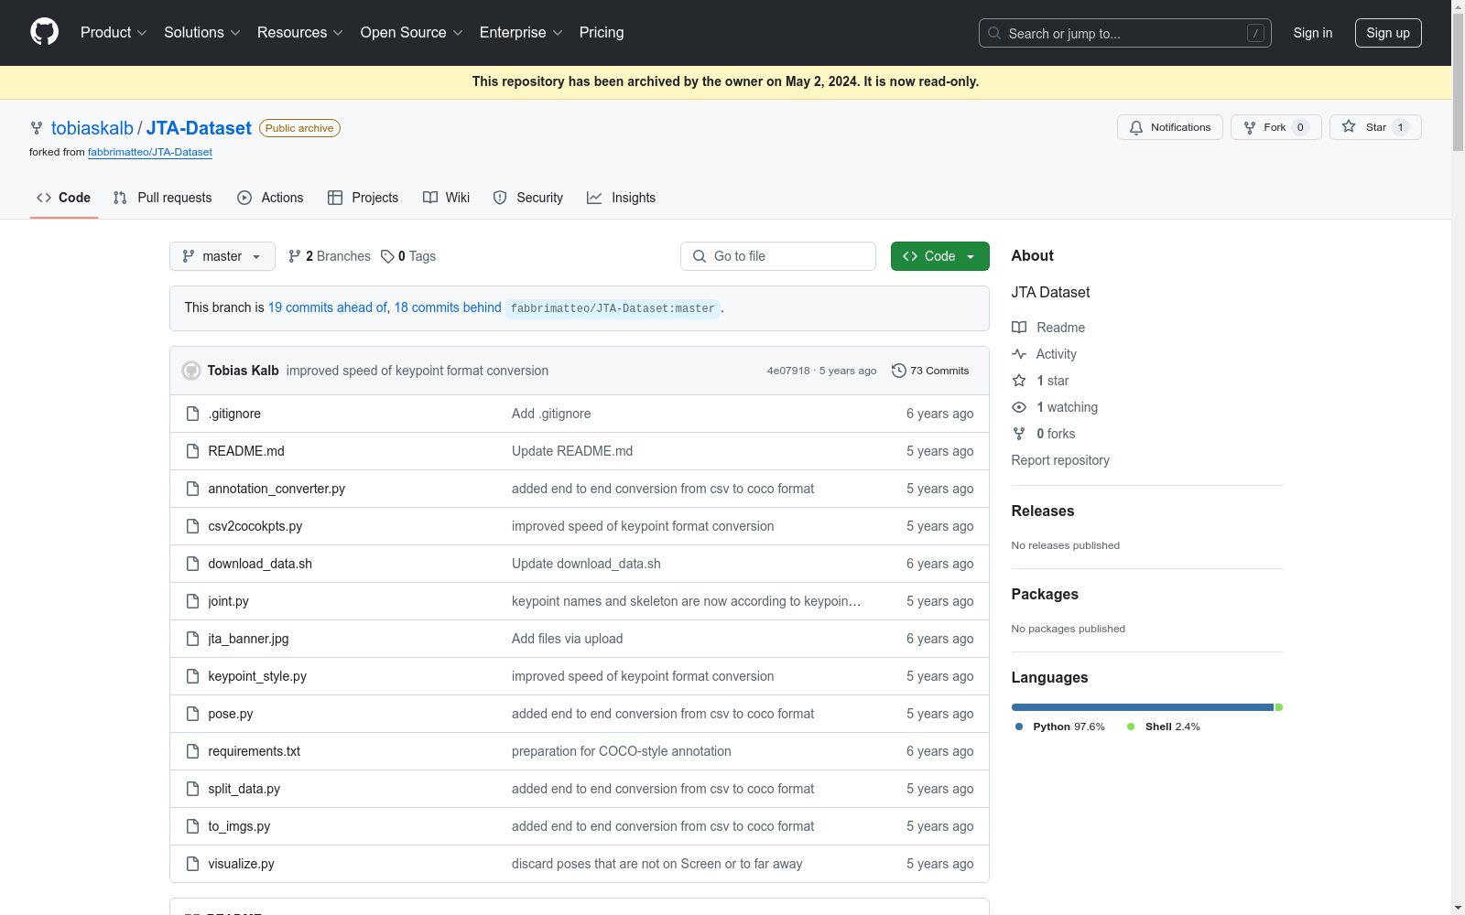Click the file icon beside annotation_converter.py
Screen dimensions: 1465x915
tap(192, 489)
